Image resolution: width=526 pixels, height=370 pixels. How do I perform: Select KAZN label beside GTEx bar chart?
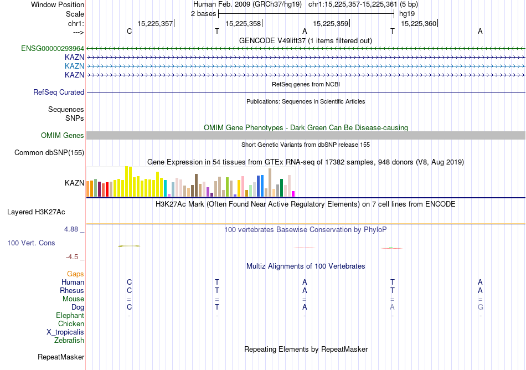[75, 183]
